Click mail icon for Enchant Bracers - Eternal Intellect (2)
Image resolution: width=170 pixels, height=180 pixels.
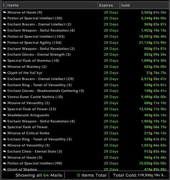pyautogui.click(x=4, y=24)
